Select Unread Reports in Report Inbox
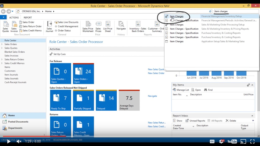Image resolution: width=260 pixels, height=146 pixels. pyautogui.click(x=195, y=121)
